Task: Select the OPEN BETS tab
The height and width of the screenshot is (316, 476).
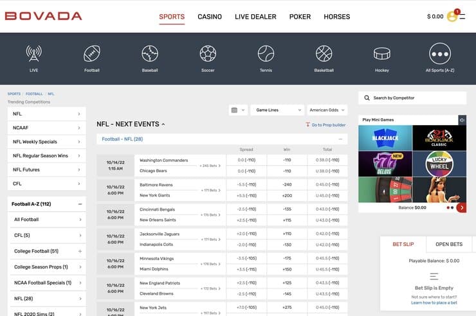Action: point(449,244)
